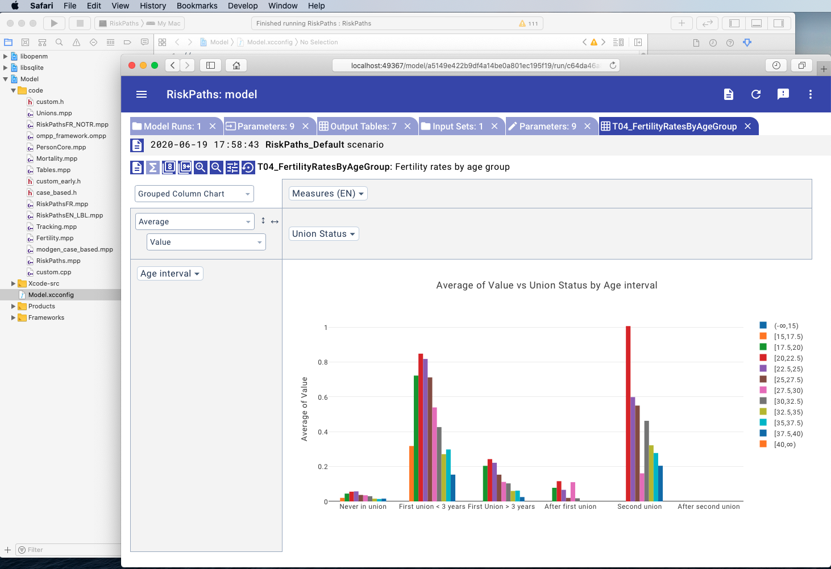Screen dimensions: 831x569
Task: Click the Safari address bar URL field
Action: pyautogui.click(x=475, y=65)
